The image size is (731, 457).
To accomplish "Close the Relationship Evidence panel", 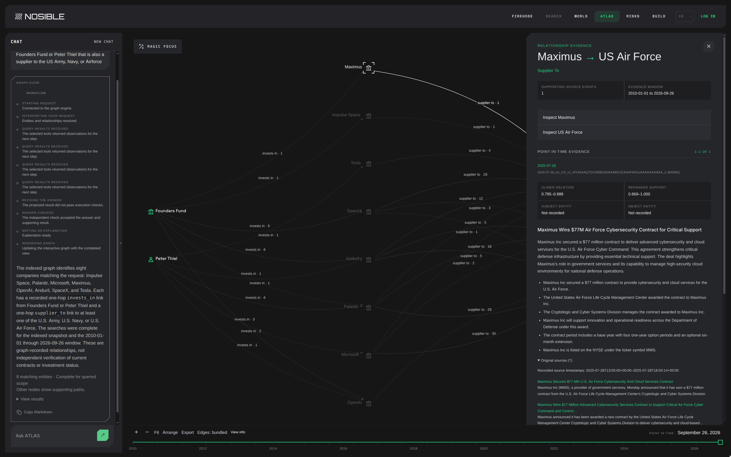I will [x=709, y=46].
